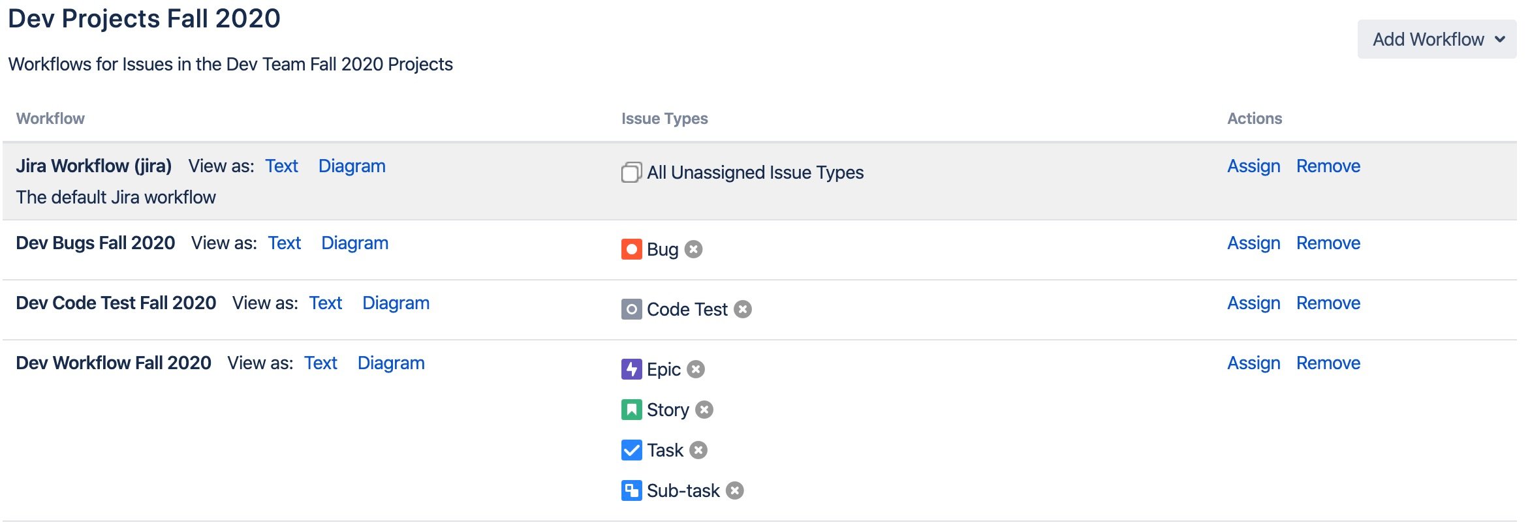Remove Task issue type assignment

tap(698, 450)
